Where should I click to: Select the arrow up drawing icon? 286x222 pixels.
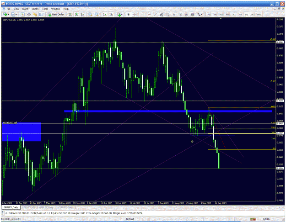click(x=186, y=14)
